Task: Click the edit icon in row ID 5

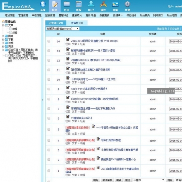Action: click(x=93, y=126)
